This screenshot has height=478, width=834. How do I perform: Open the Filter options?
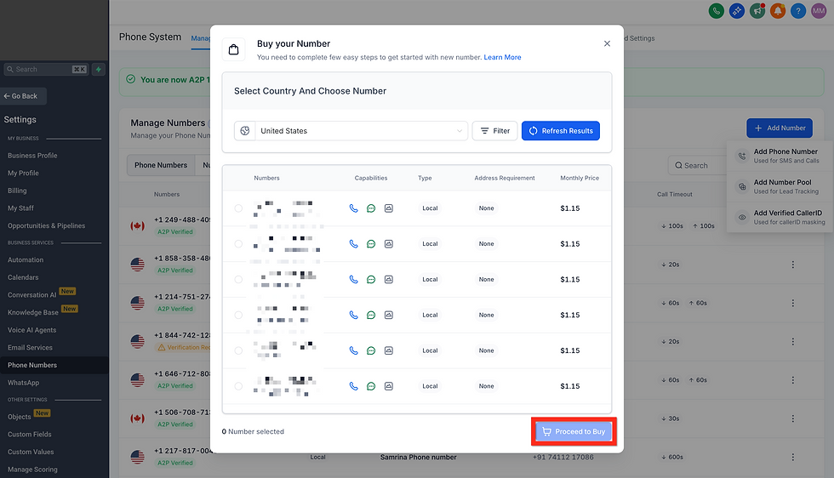pos(494,131)
